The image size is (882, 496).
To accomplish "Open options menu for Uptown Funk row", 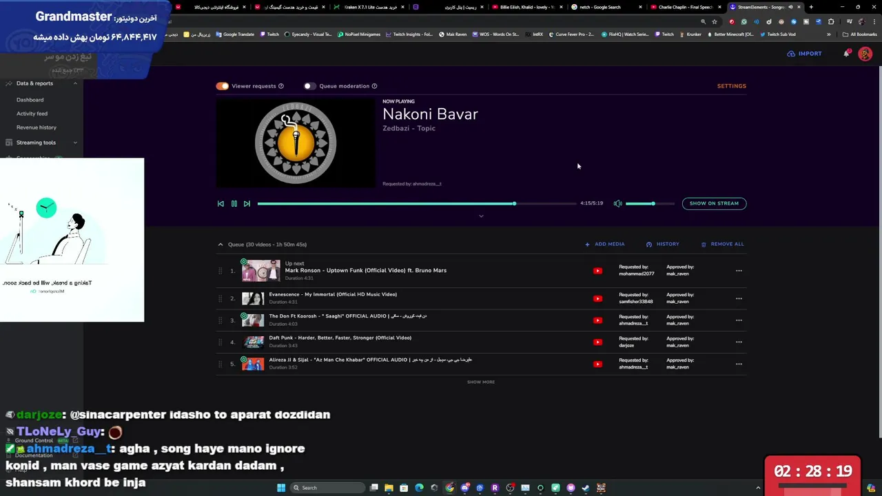I will (x=739, y=271).
